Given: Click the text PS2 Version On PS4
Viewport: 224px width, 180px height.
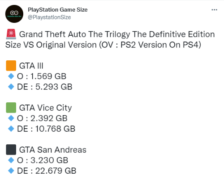Looking at the screenshot, I should 159,45.
